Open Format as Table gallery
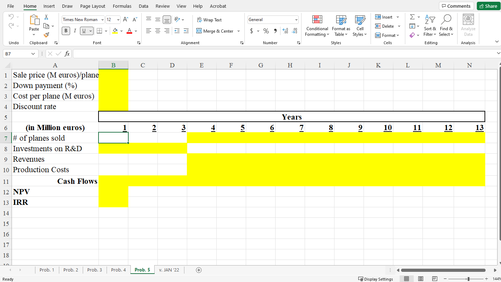The image size is (501, 282). pyautogui.click(x=341, y=26)
